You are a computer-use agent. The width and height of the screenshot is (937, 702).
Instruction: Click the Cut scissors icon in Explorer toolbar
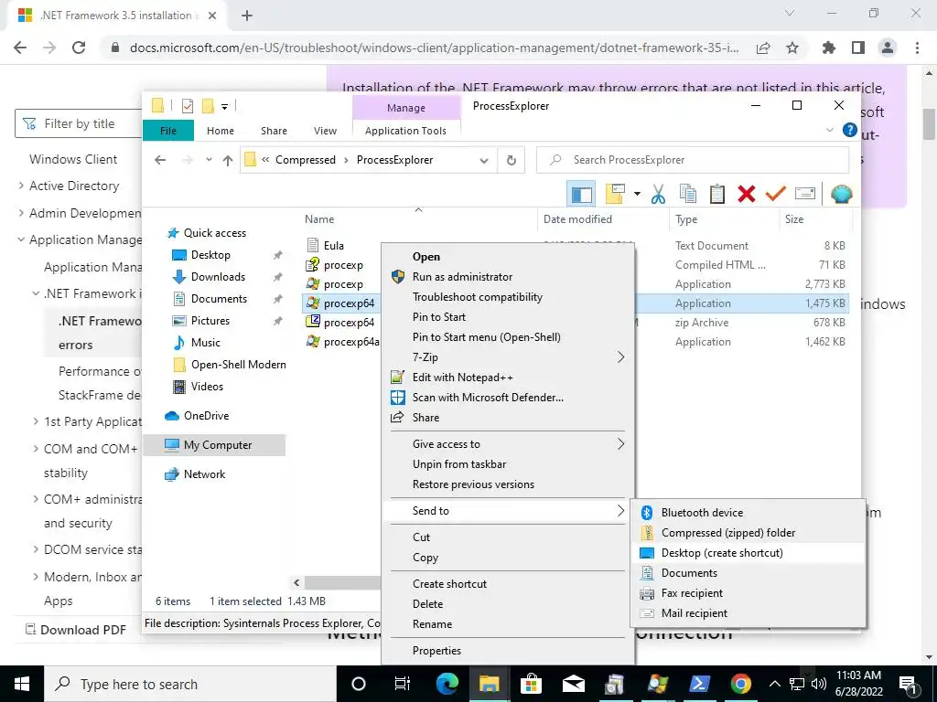(658, 194)
